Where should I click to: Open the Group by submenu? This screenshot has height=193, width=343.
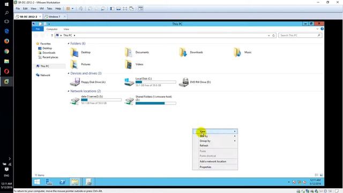tap(215, 141)
